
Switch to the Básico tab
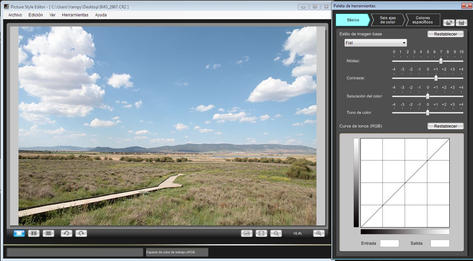pyautogui.click(x=353, y=20)
